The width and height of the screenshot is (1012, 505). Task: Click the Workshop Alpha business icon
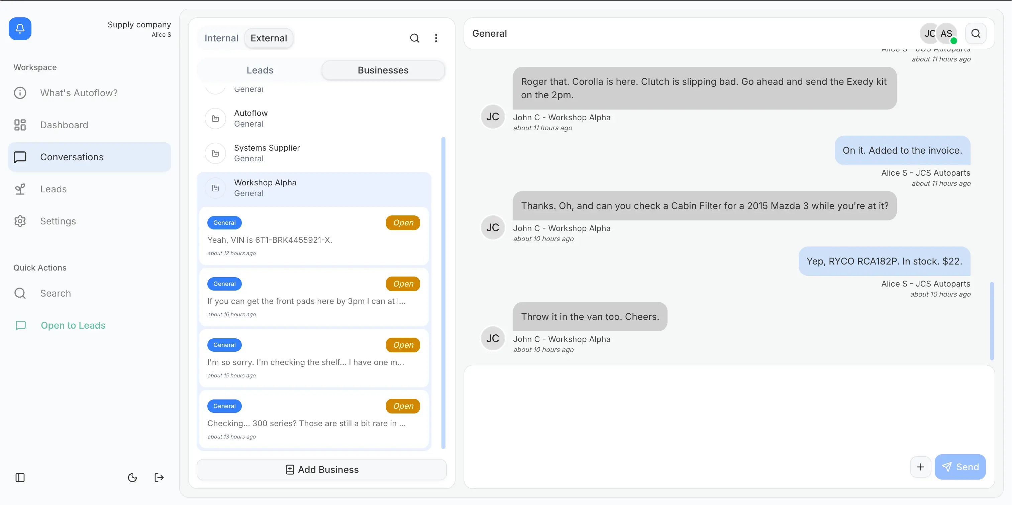(215, 188)
